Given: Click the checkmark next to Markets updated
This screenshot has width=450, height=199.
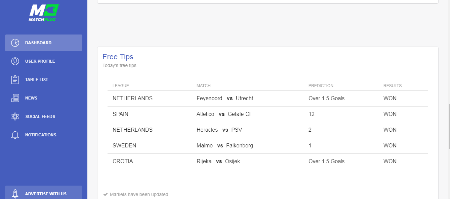Looking at the screenshot, I should [x=106, y=194].
